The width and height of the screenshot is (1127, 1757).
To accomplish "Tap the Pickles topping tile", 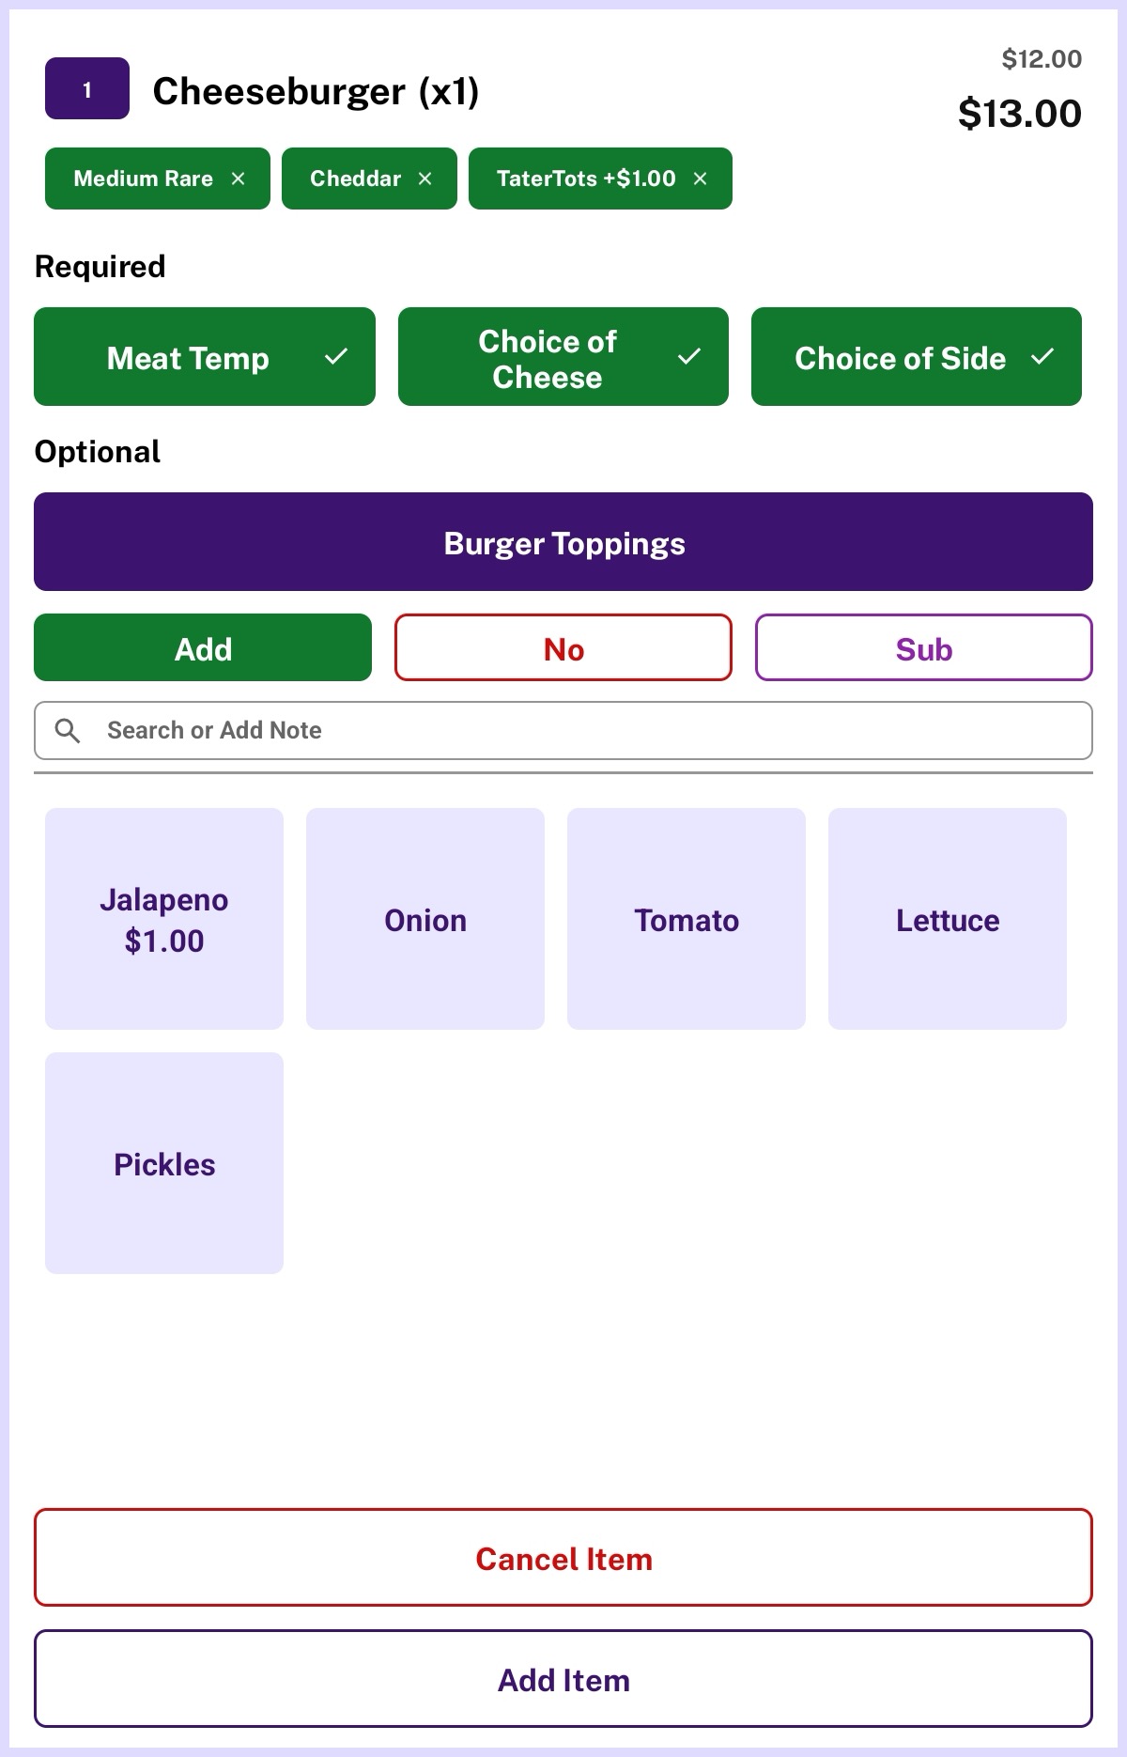I will [x=164, y=1163].
